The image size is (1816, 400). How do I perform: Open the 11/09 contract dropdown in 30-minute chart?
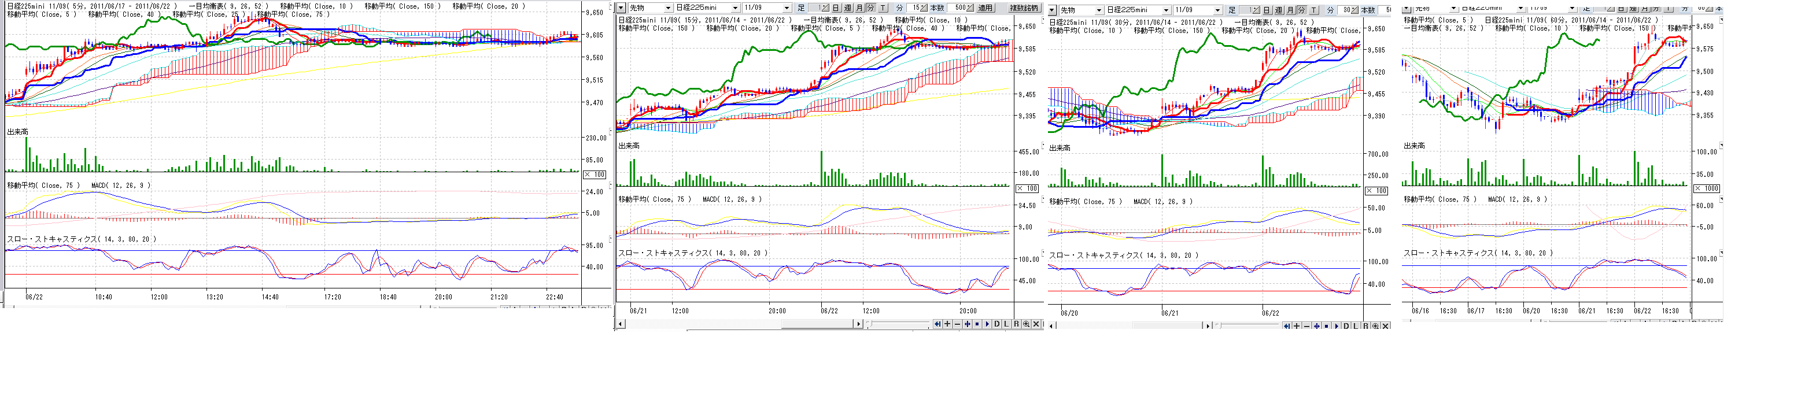(x=1217, y=10)
